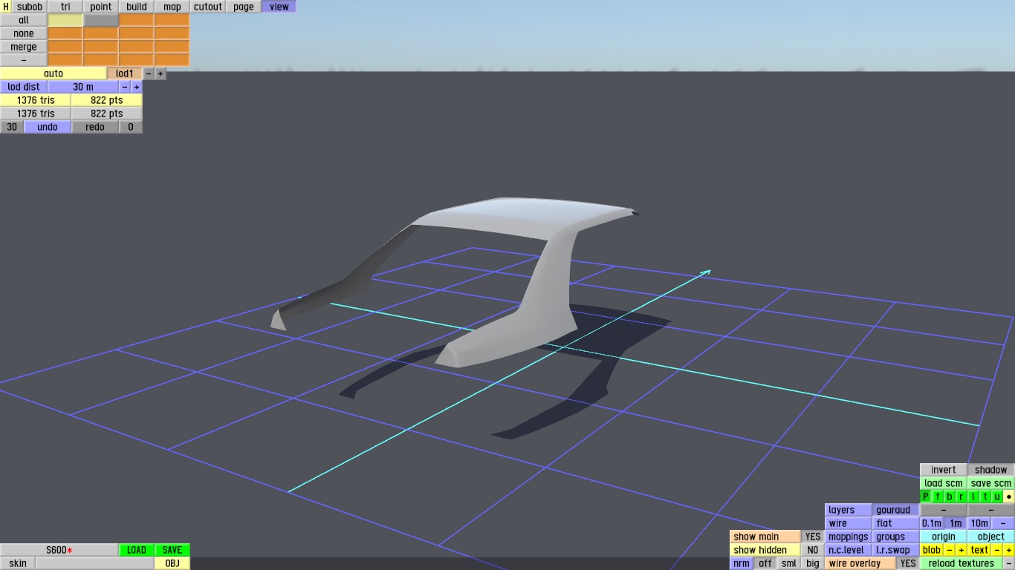
Task: Open the page tab
Action: (244, 7)
